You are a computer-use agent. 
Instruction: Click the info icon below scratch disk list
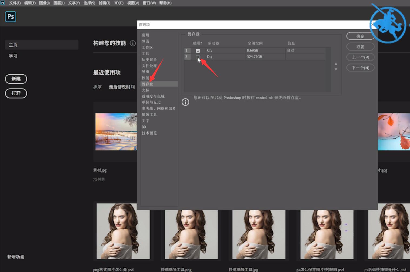pos(185,102)
